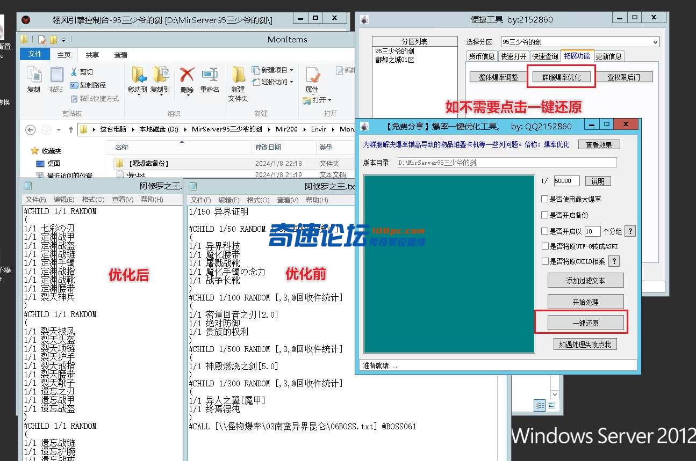Click the 属性 (Properties) icon
The image size is (696, 461).
(x=312, y=75)
